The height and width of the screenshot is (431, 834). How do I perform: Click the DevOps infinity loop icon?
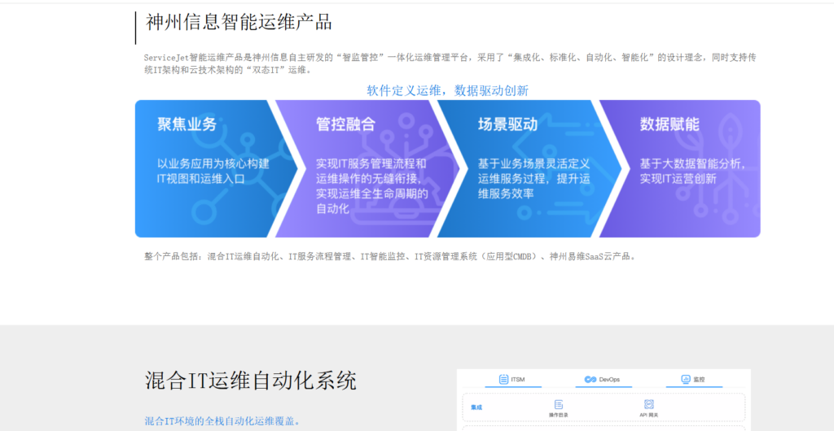tap(590, 380)
